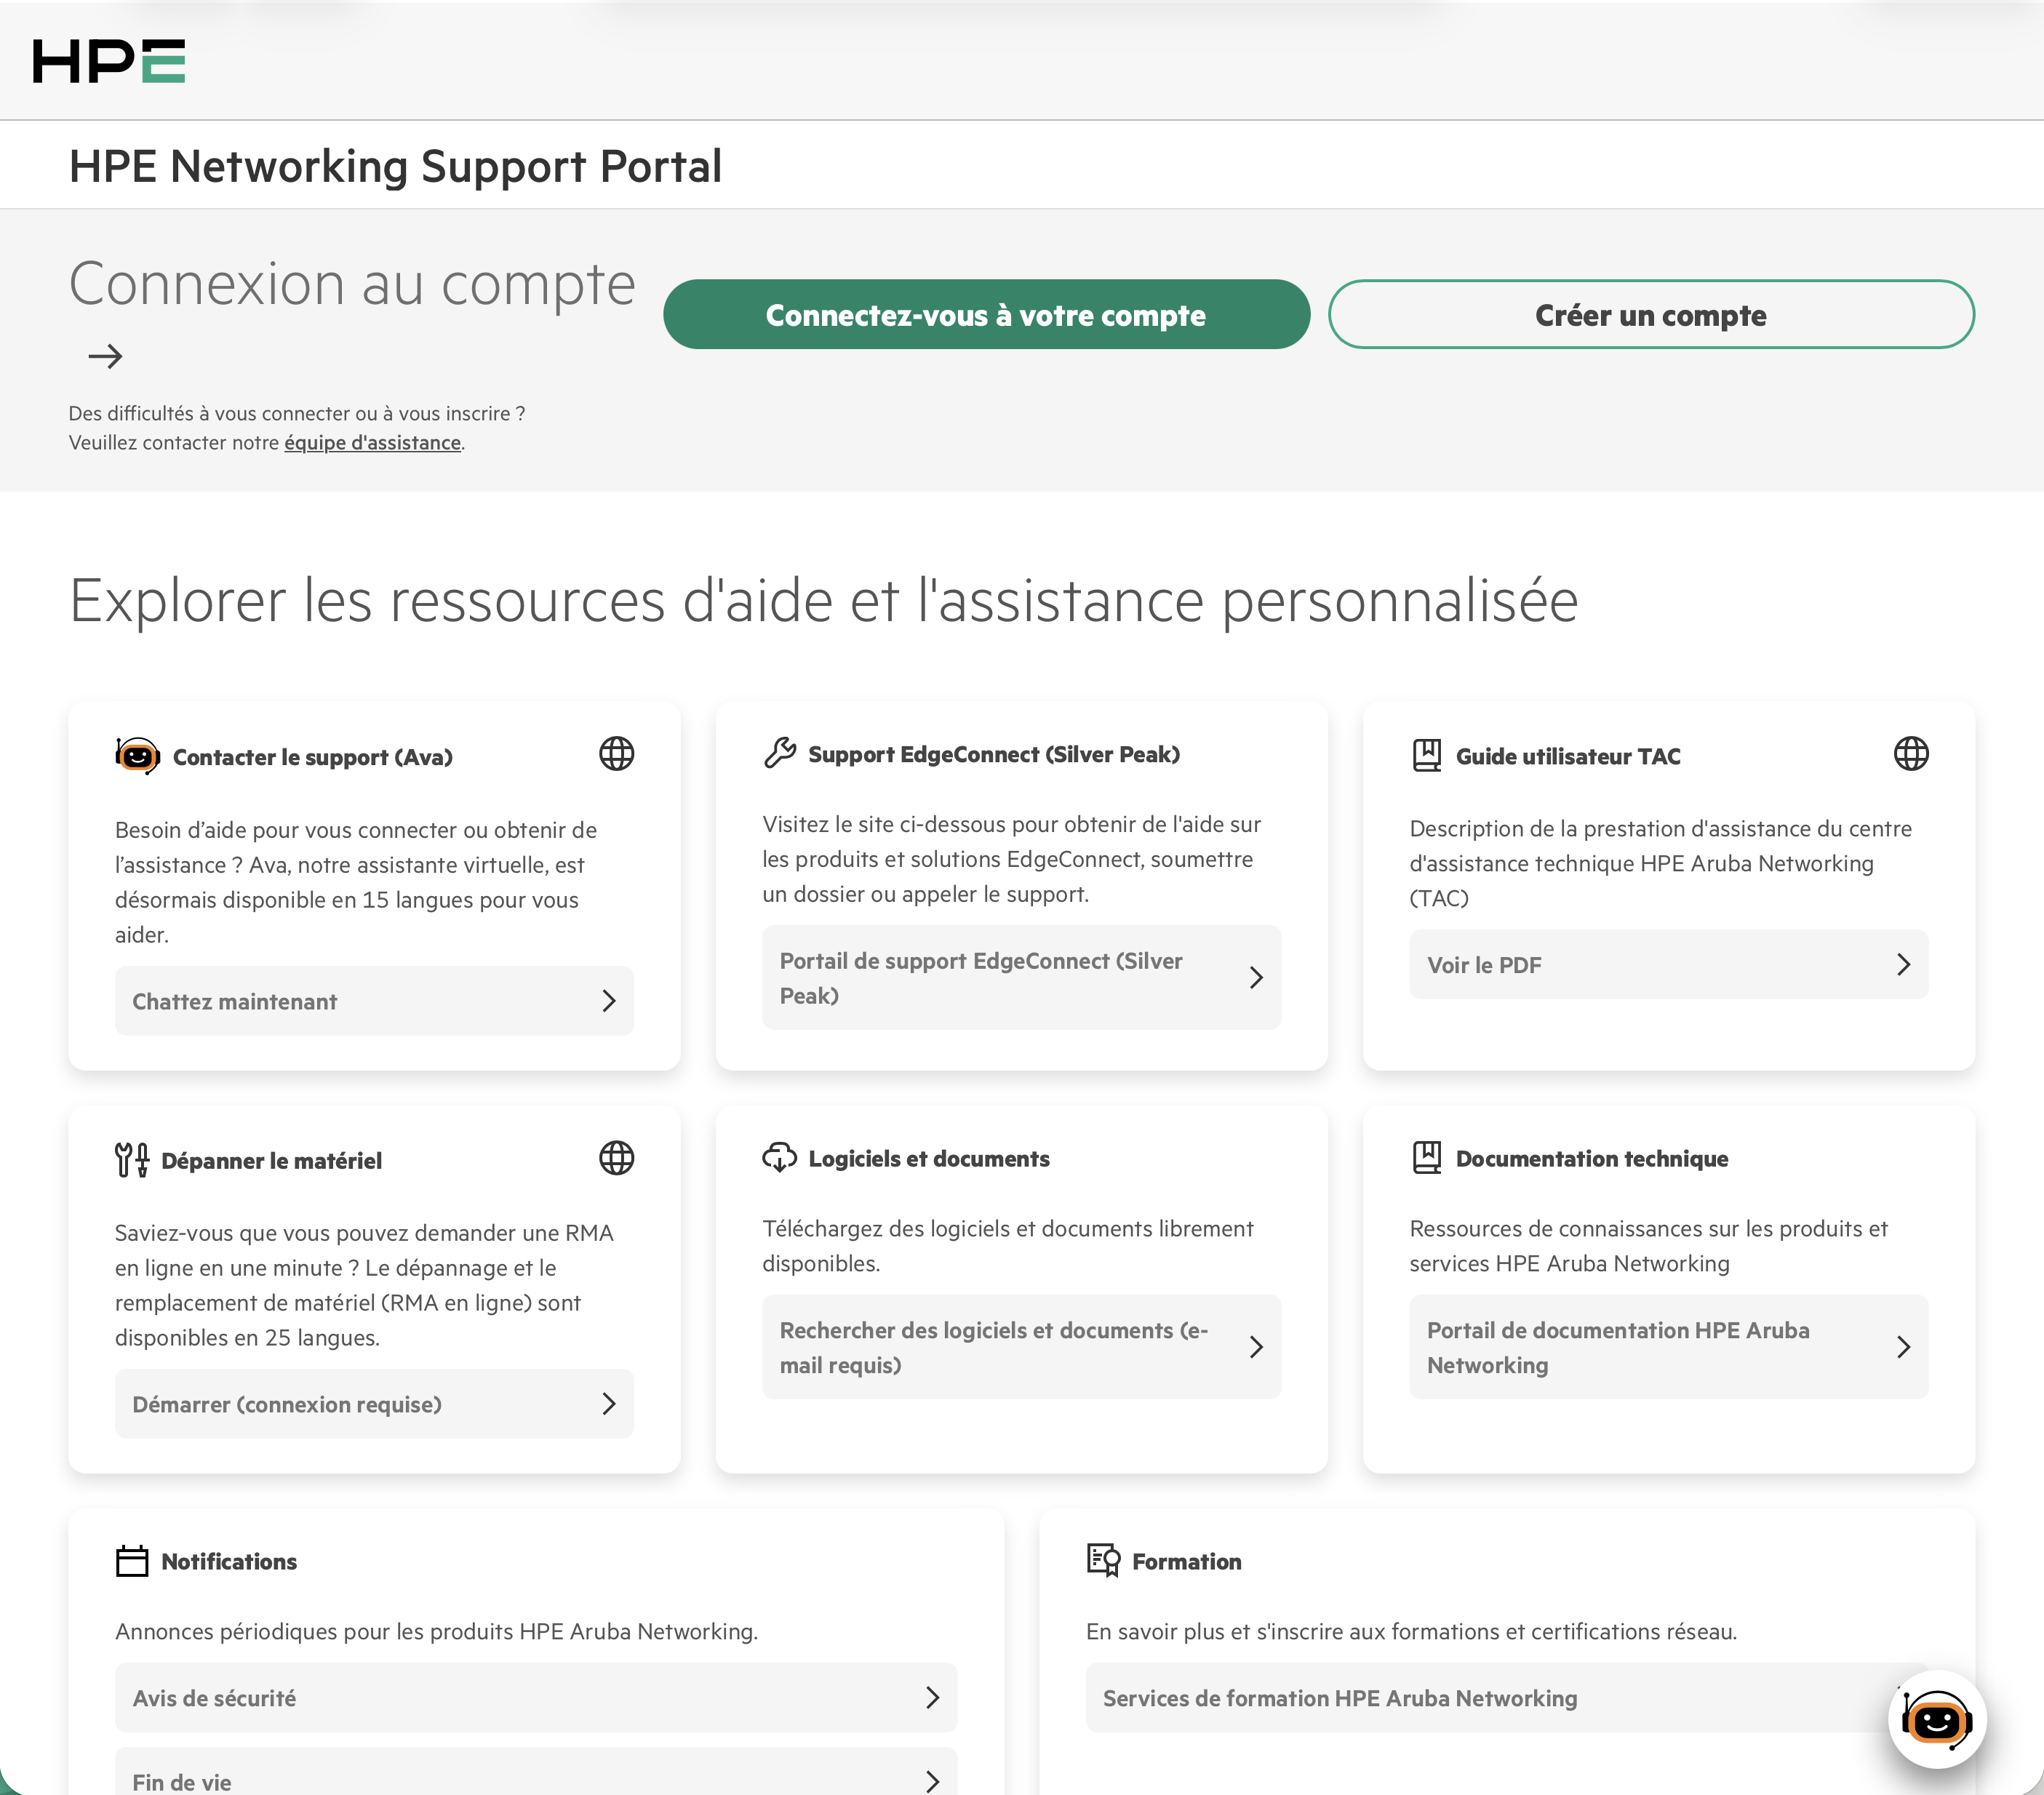
Task: Open the Avis de sécurité link
Action: point(536,1698)
